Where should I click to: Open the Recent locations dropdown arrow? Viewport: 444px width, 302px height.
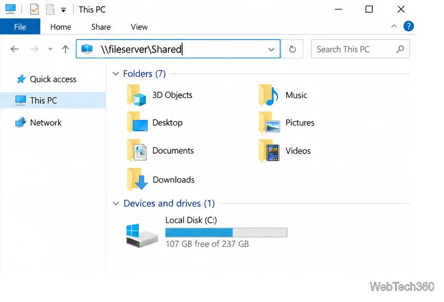(51, 49)
